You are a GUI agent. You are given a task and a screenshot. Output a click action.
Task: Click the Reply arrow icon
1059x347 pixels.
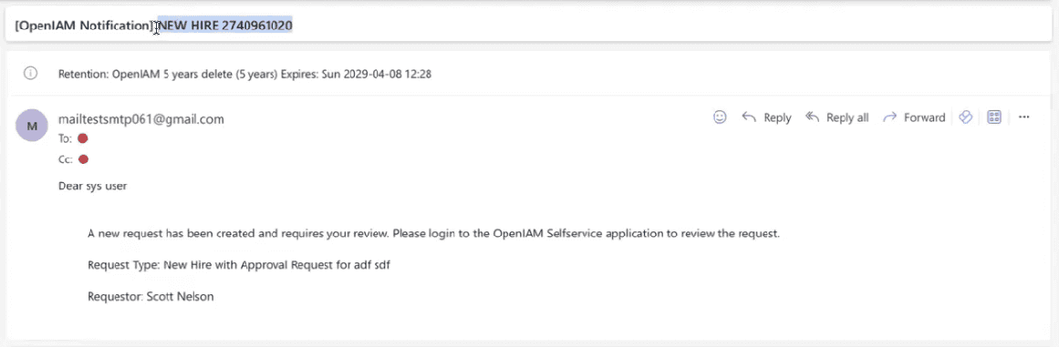[x=748, y=117]
